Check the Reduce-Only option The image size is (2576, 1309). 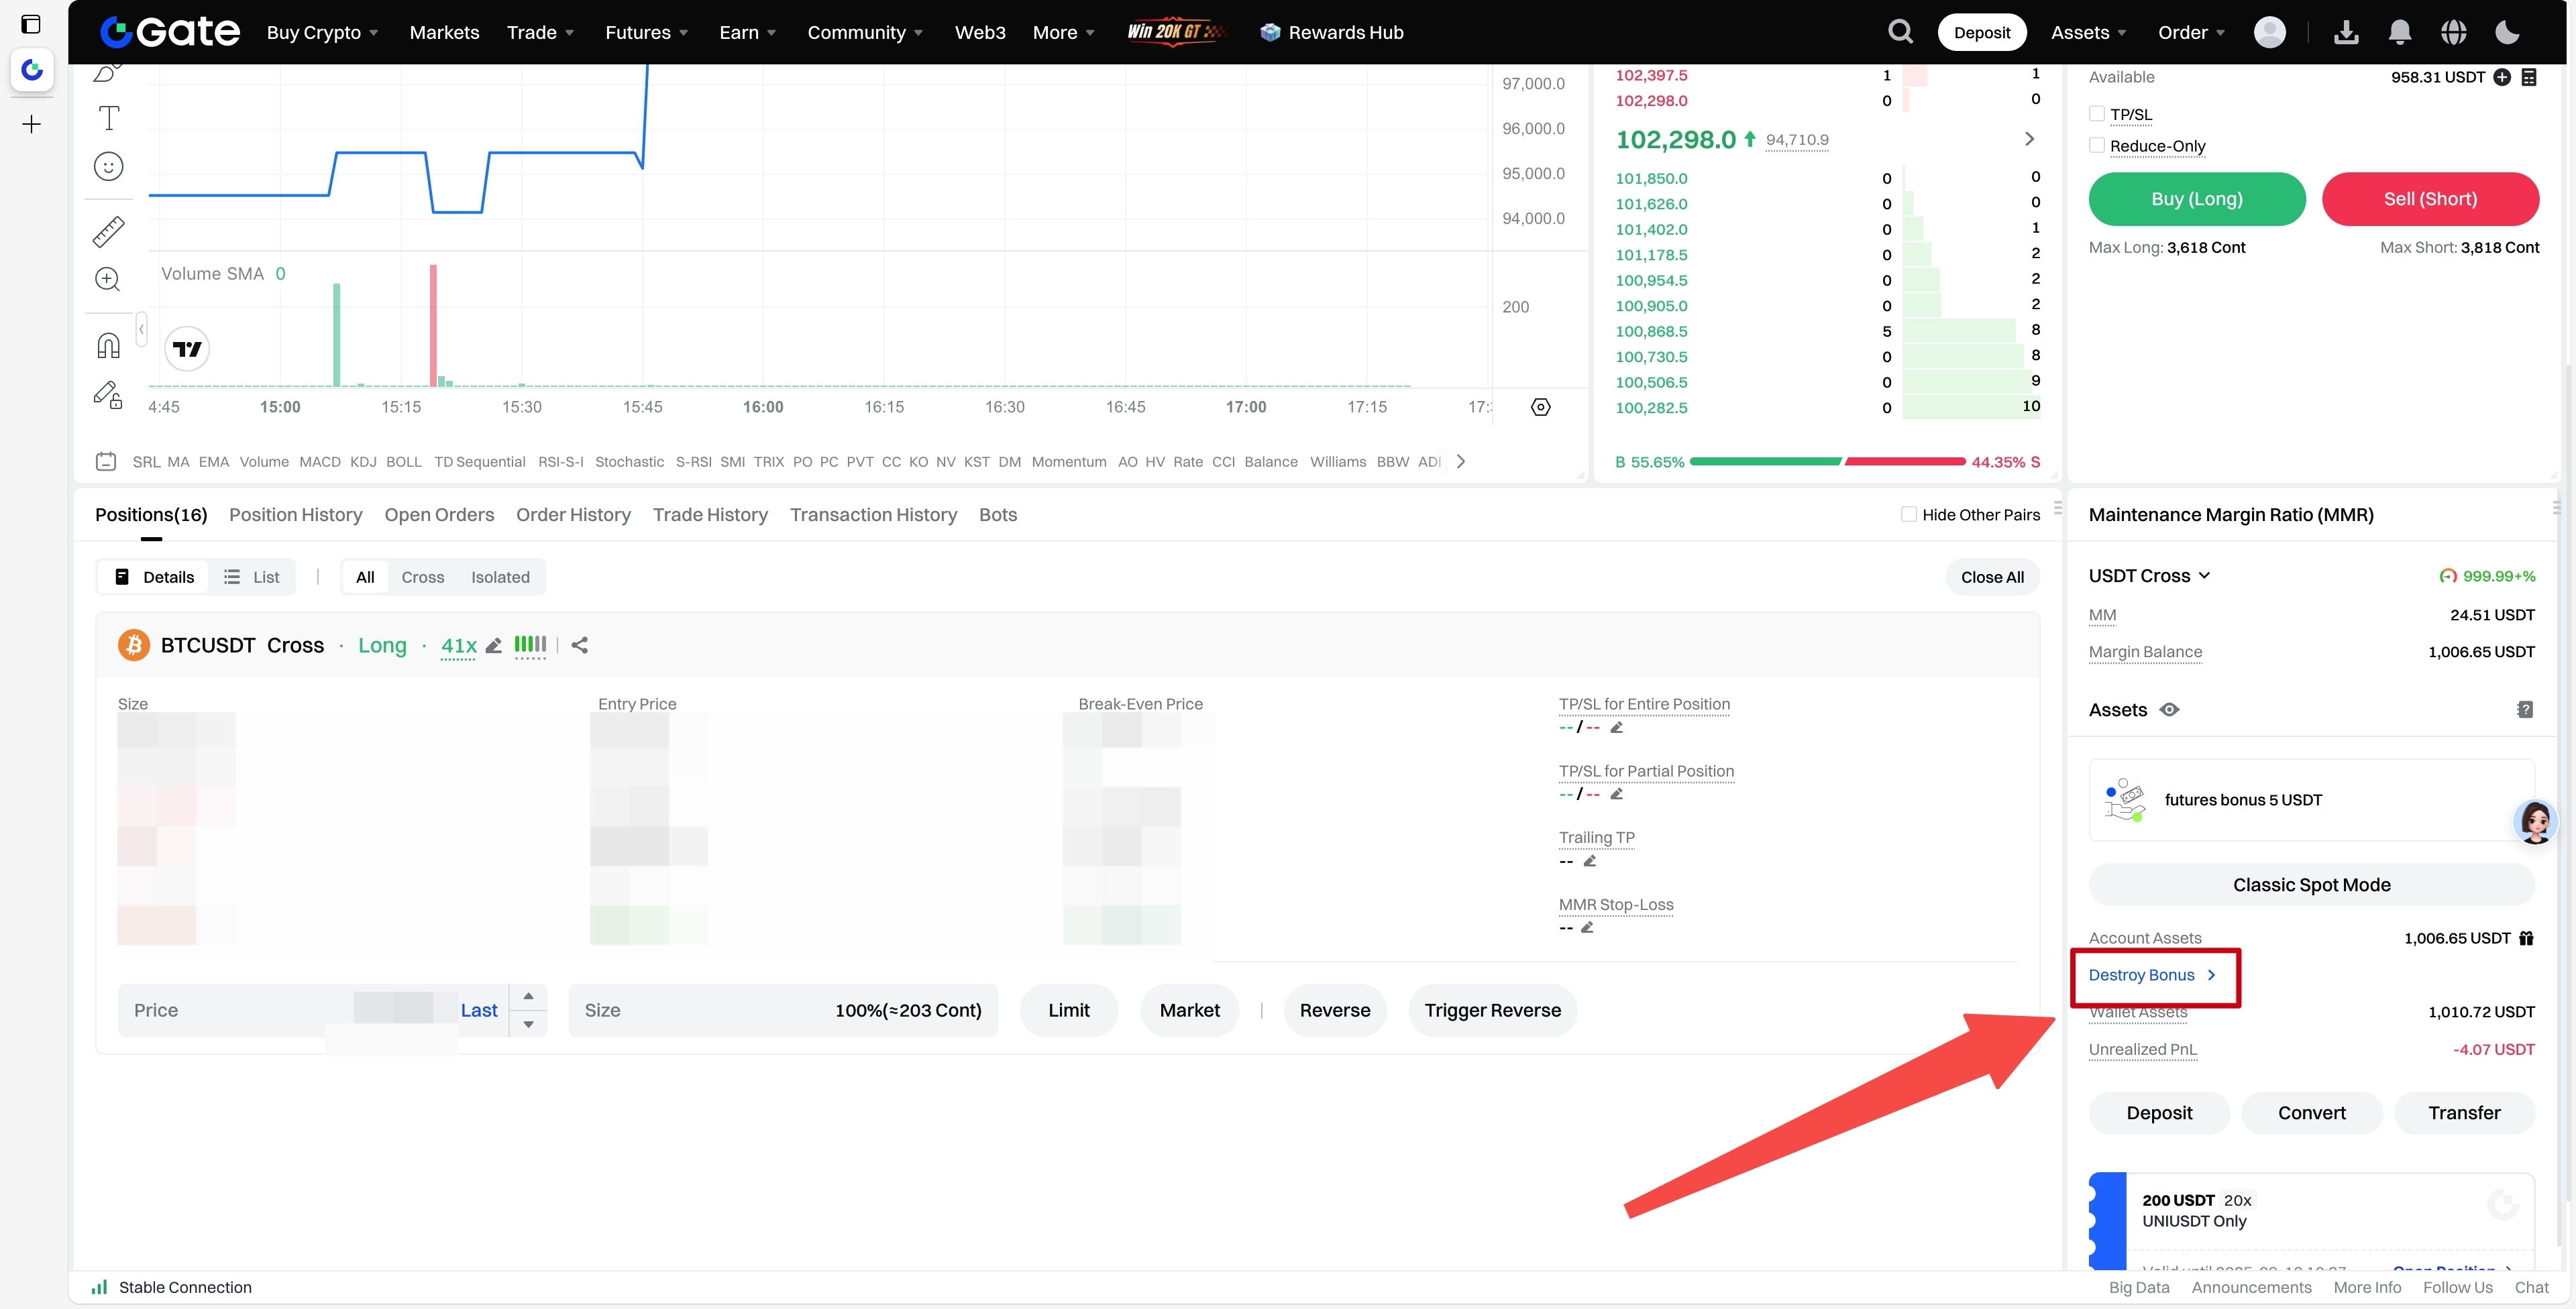[2097, 145]
